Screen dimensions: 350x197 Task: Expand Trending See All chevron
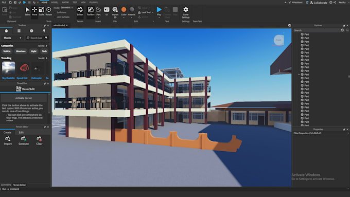click(x=46, y=58)
